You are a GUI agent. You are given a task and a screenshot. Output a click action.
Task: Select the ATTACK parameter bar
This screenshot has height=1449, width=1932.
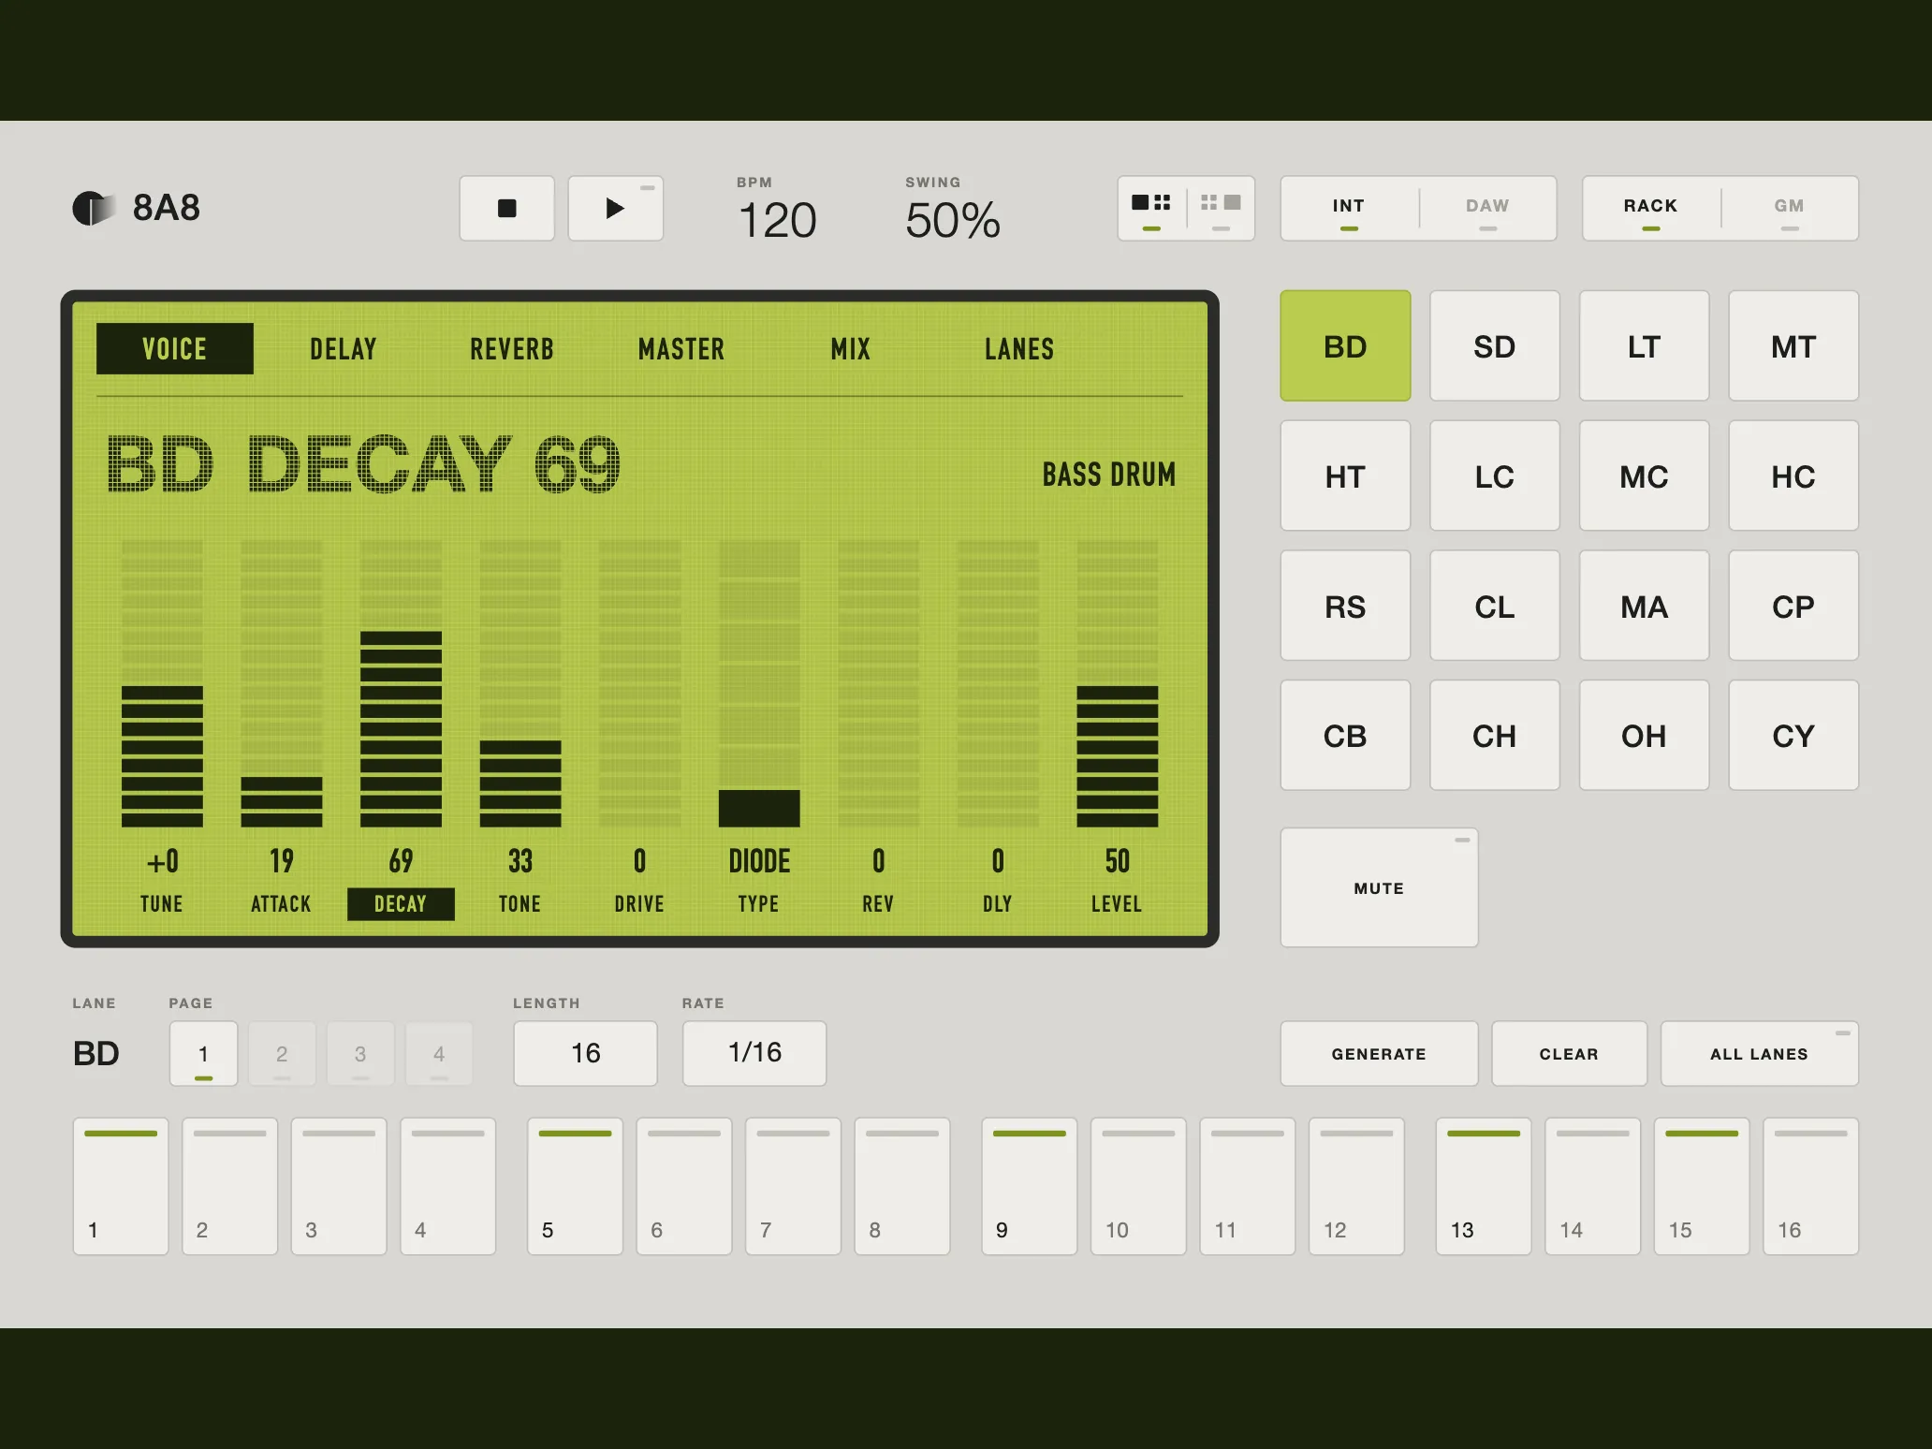point(282,683)
